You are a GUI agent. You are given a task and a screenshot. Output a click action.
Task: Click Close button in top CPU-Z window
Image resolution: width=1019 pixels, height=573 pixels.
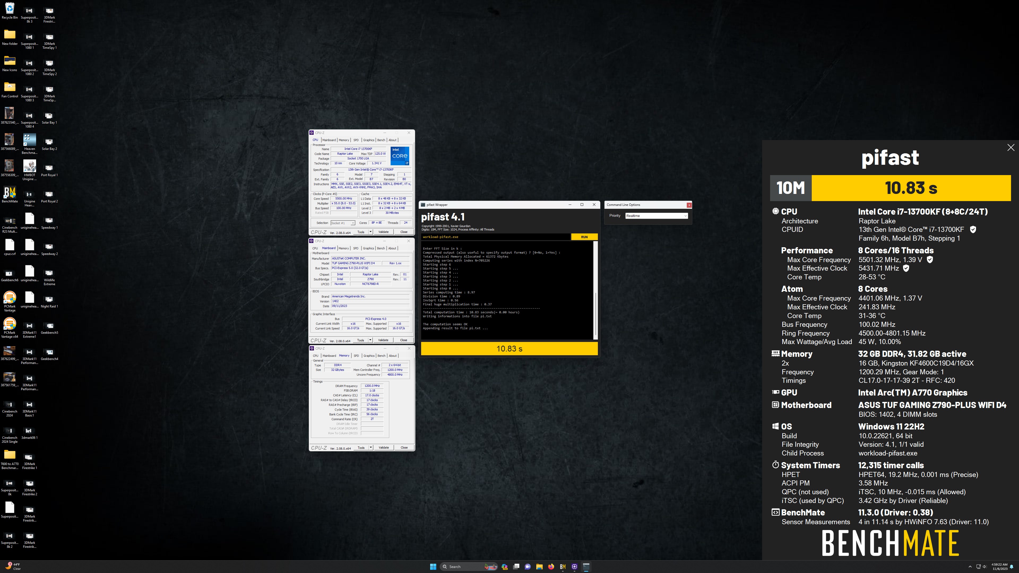(404, 232)
